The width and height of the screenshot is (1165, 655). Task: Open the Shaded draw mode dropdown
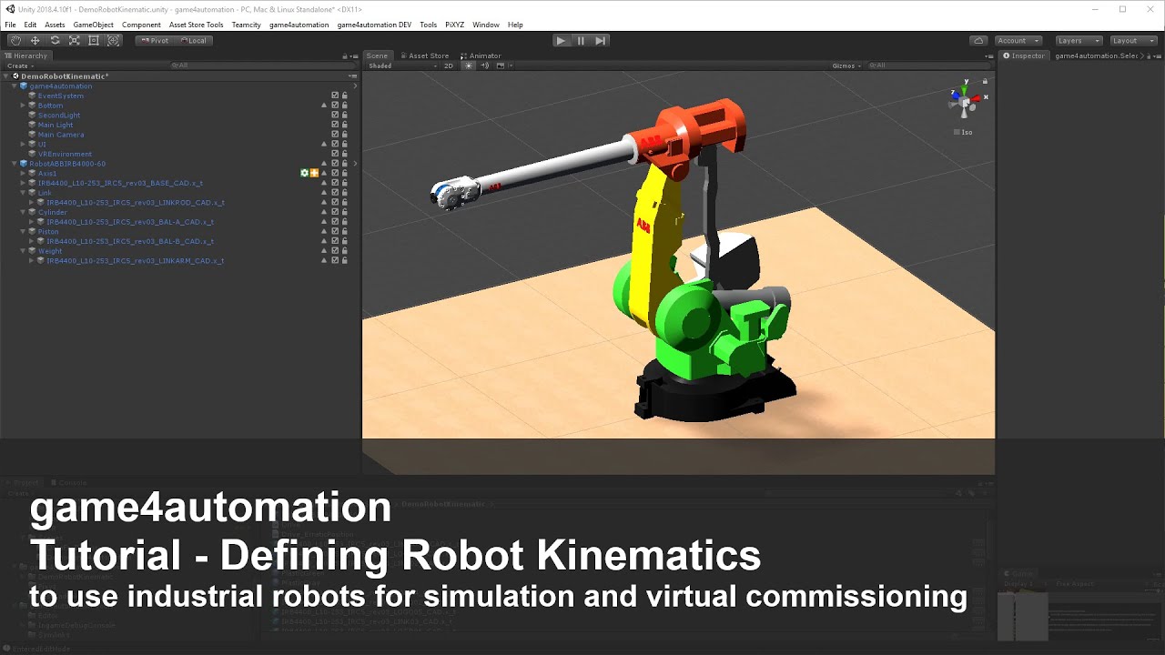(x=401, y=65)
